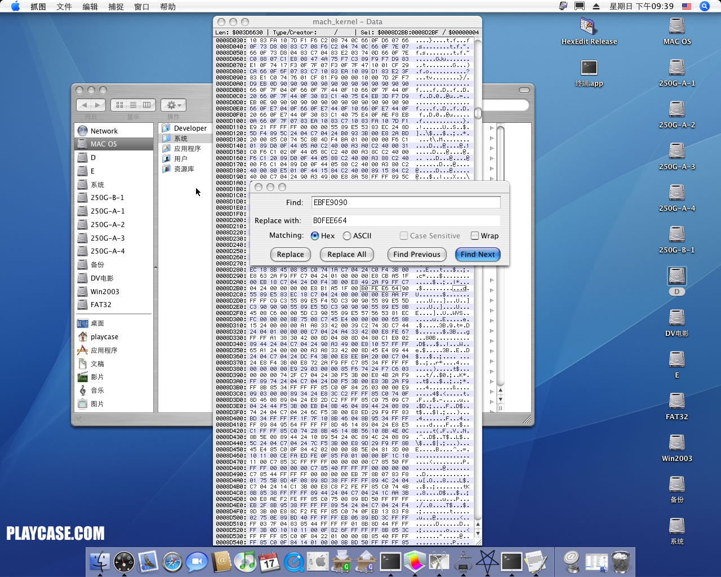Image resolution: width=721 pixels, height=577 pixels.
Task: Select playcase home in Finder sidebar
Action: pos(113,337)
